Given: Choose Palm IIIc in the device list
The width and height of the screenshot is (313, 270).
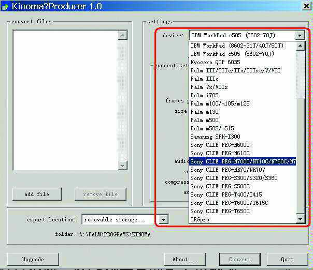Looking at the screenshot, I should pyautogui.click(x=205, y=79).
